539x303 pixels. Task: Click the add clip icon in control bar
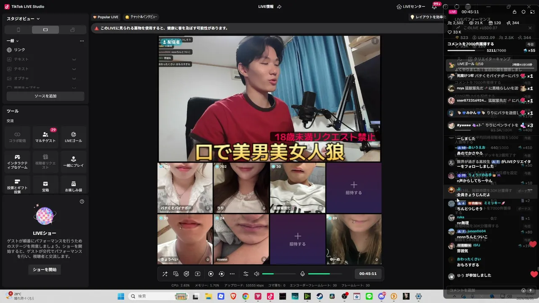(x=197, y=274)
